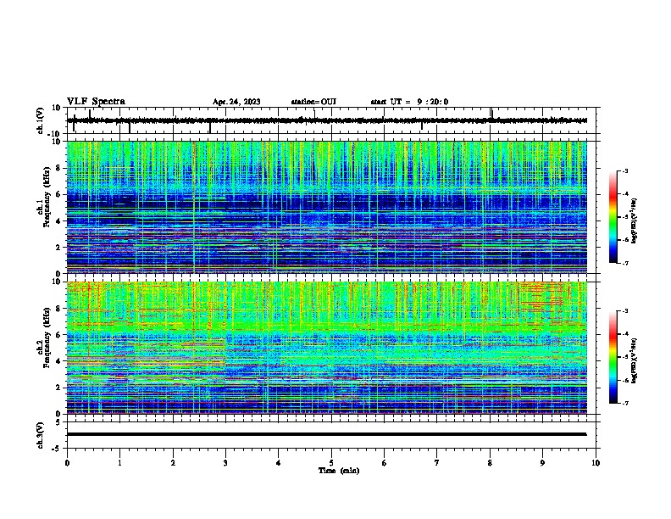Click time-axis tick label "1"
This screenshot has width=671, height=519.
point(119,463)
